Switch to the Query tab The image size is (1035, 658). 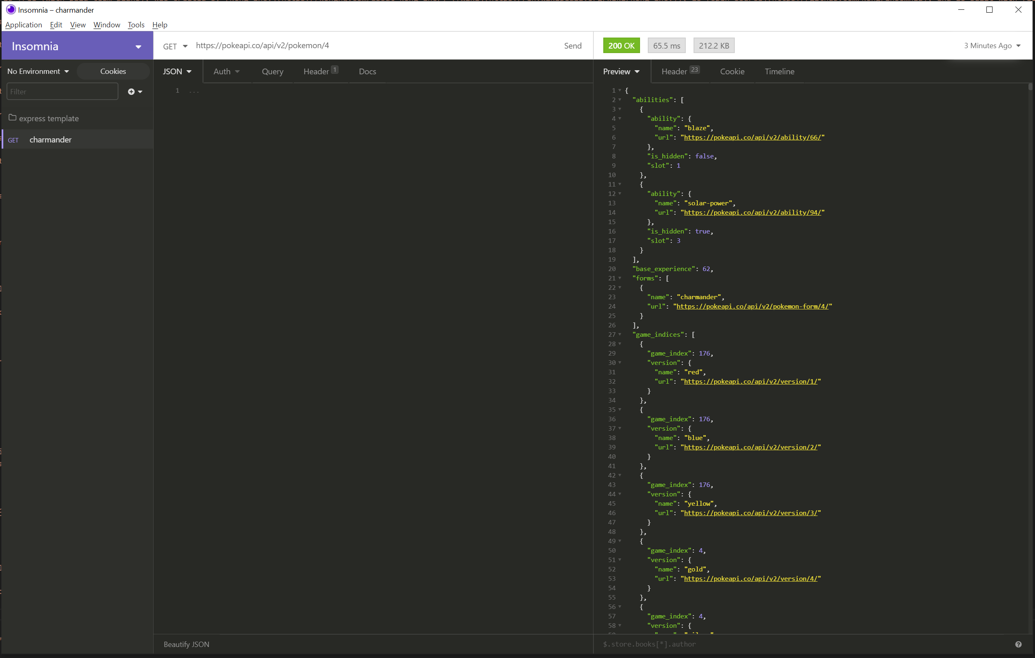tap(272, 71)
